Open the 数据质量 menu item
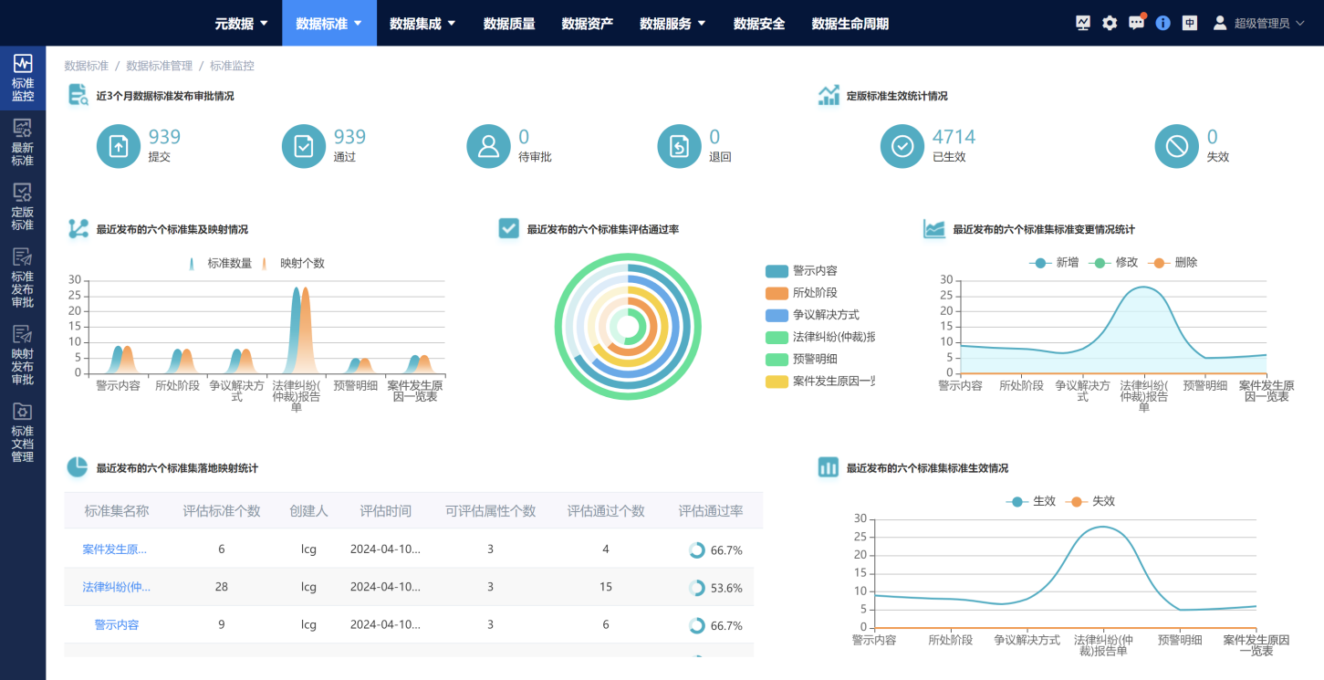The height and width of the screenshot is (680, 1324). 509,24
